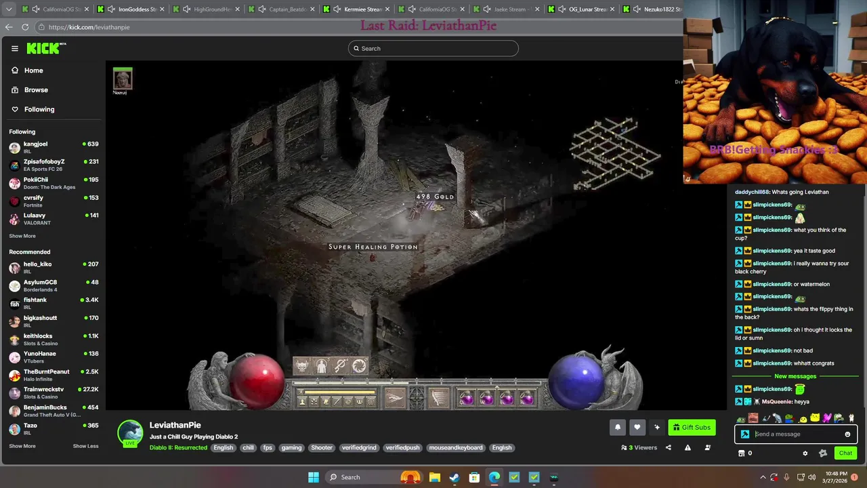Screen dimensions: 867x488
Task: Open LeviathanPie profile avatar
Action: click(130, 432)
